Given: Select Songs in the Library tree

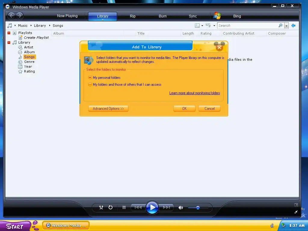Looking at the screenshot, I should (29, 57).
